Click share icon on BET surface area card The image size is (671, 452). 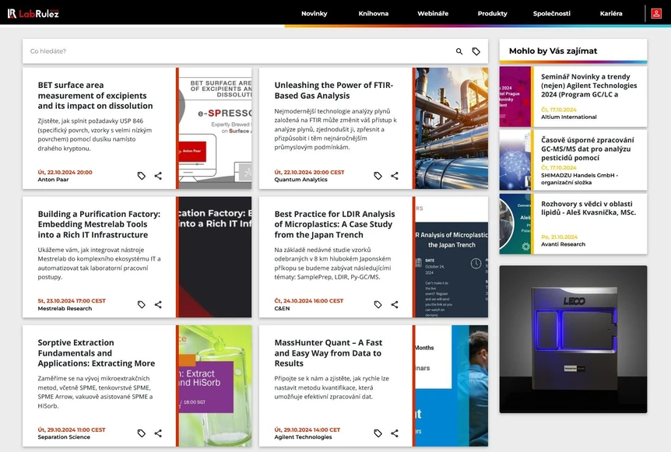(158, 176)
